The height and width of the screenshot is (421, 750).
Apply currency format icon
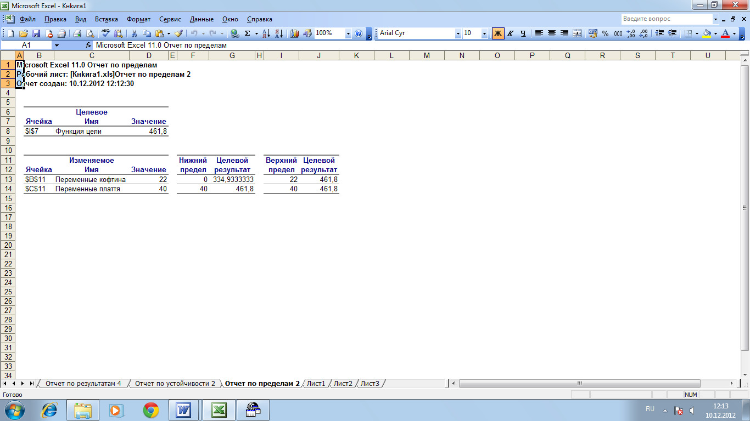(x=592, y=33)
